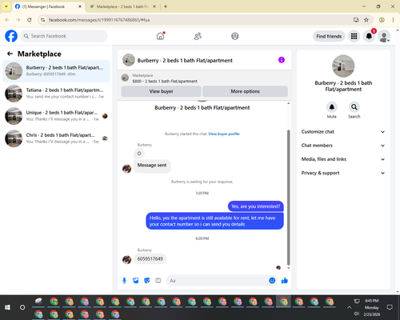Search in conversation magnifier icon

coord(354,107)
